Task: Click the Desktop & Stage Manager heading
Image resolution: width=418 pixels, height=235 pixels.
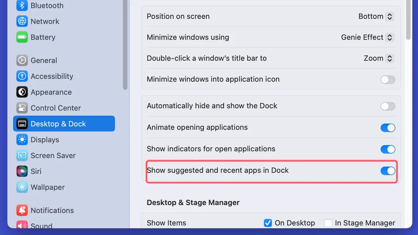Action: point(193,203)
